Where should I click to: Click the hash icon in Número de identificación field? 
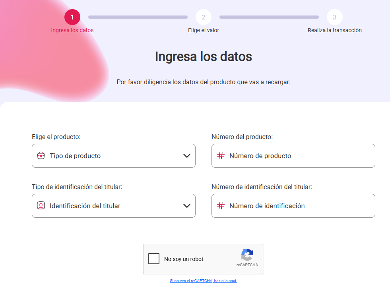[x=221, y=205]
